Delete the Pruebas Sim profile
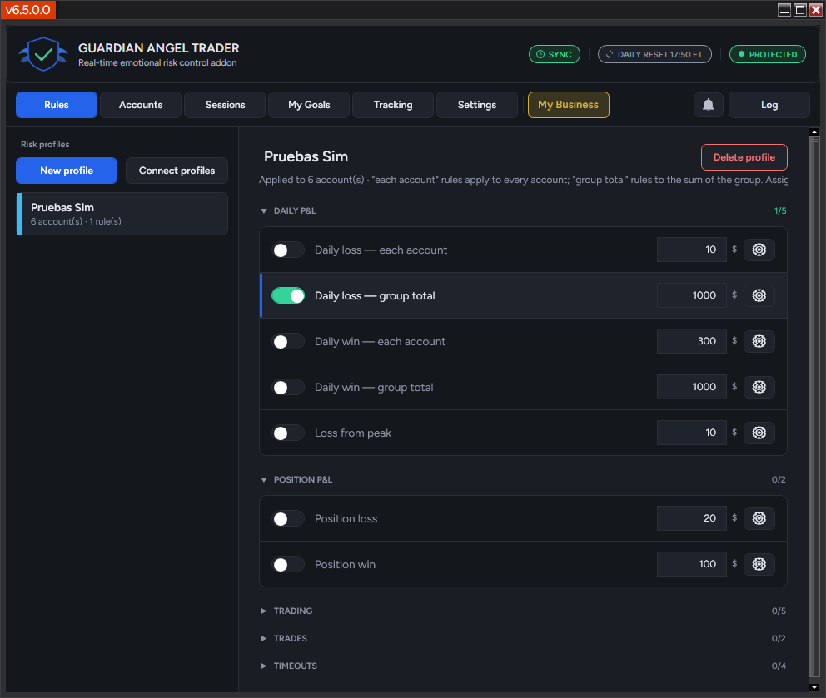Screen dimensions: 826x698 744,157
